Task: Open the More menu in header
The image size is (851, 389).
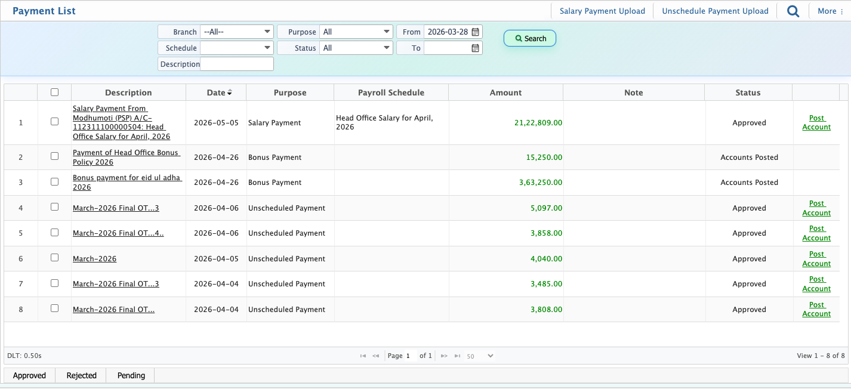Action: 830,11
